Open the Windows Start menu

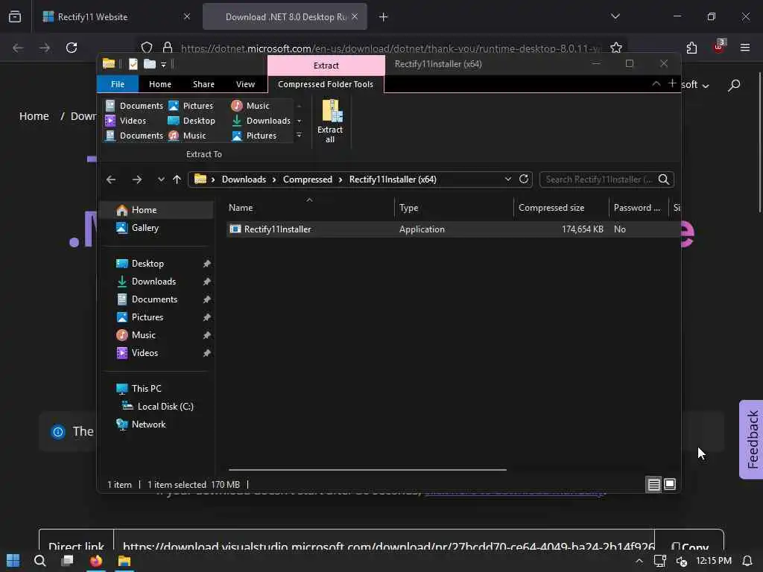13,561
